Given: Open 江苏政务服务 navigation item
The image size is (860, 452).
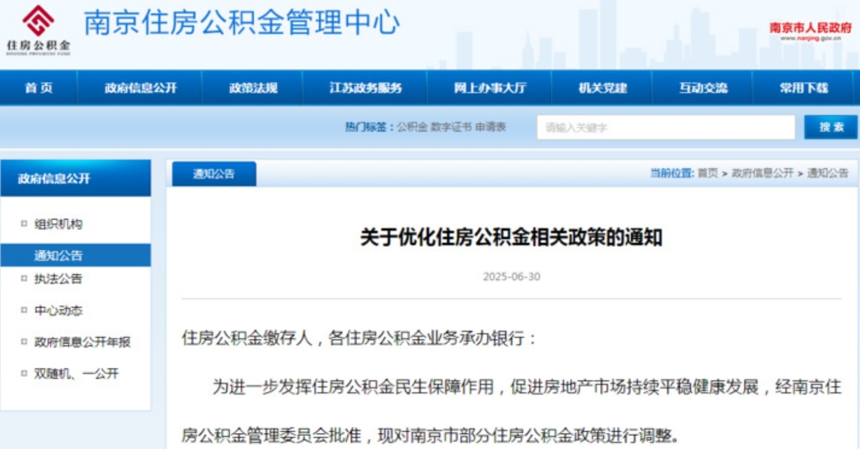Looking at the screenshot, I should [x=366, y=88].
